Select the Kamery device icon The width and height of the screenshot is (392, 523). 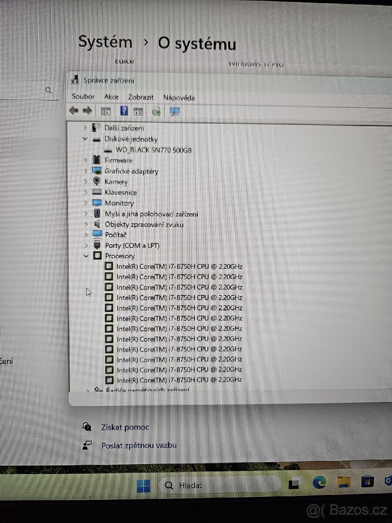97,182
